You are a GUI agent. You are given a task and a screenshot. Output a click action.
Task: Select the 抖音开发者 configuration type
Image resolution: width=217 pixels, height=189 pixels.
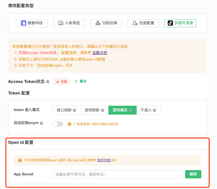coord(180,23)
